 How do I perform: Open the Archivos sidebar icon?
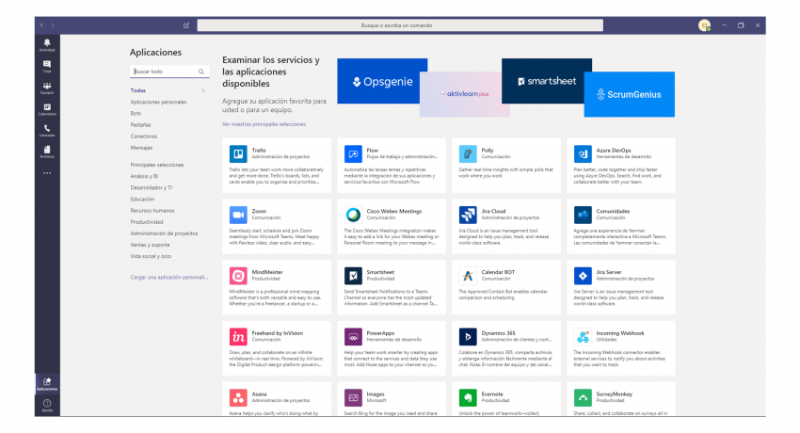pos(47,152)
